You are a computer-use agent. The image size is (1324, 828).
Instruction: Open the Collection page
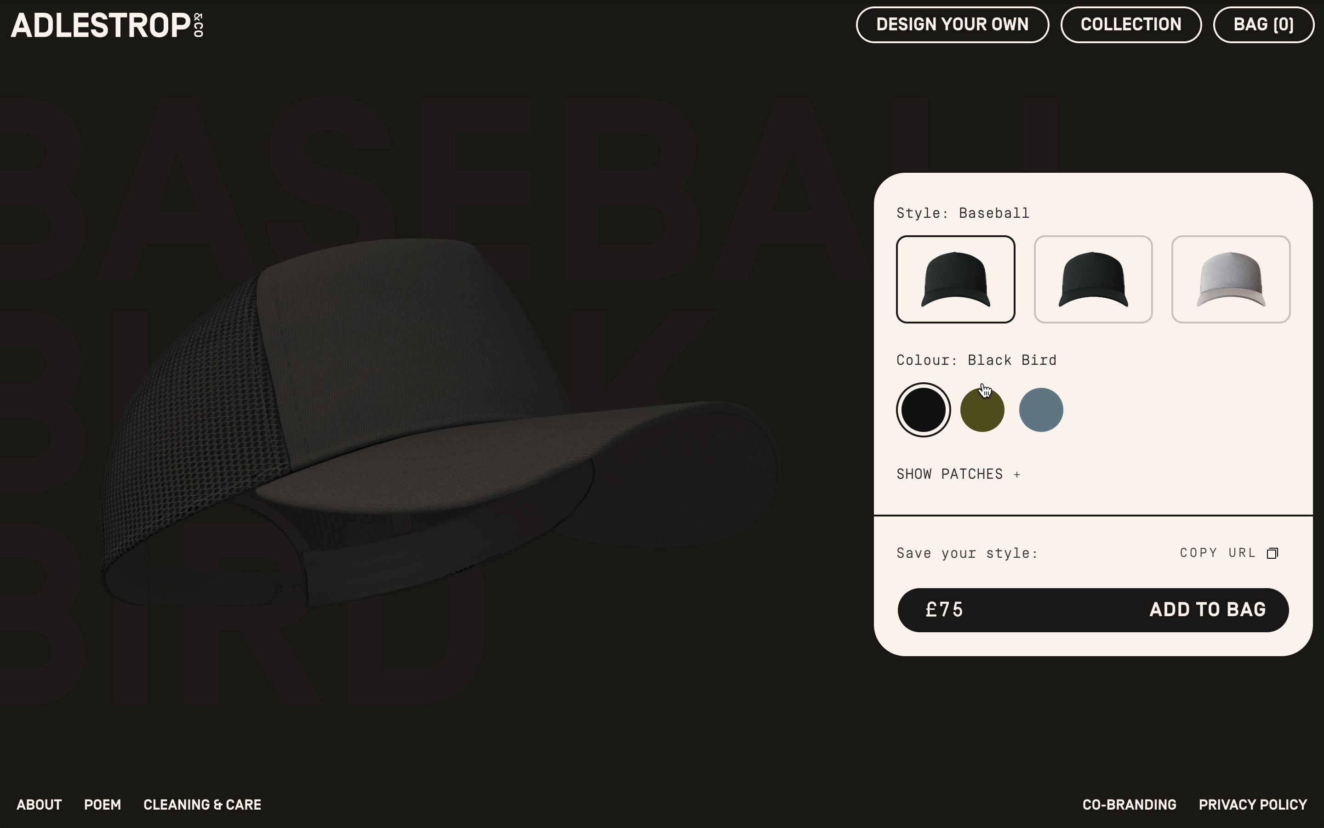pos(1130,25)
